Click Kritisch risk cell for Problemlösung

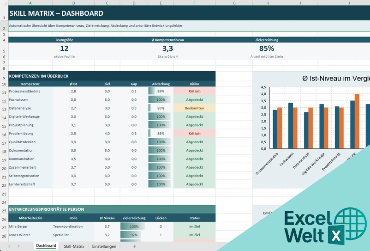pos(194,134)
